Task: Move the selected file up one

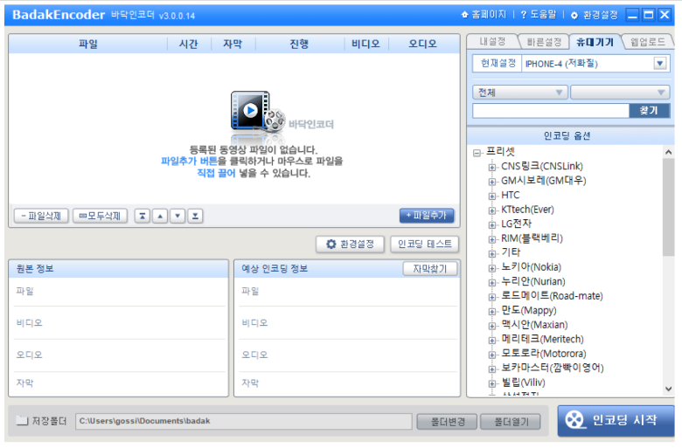Action: [x=160, y=216]
